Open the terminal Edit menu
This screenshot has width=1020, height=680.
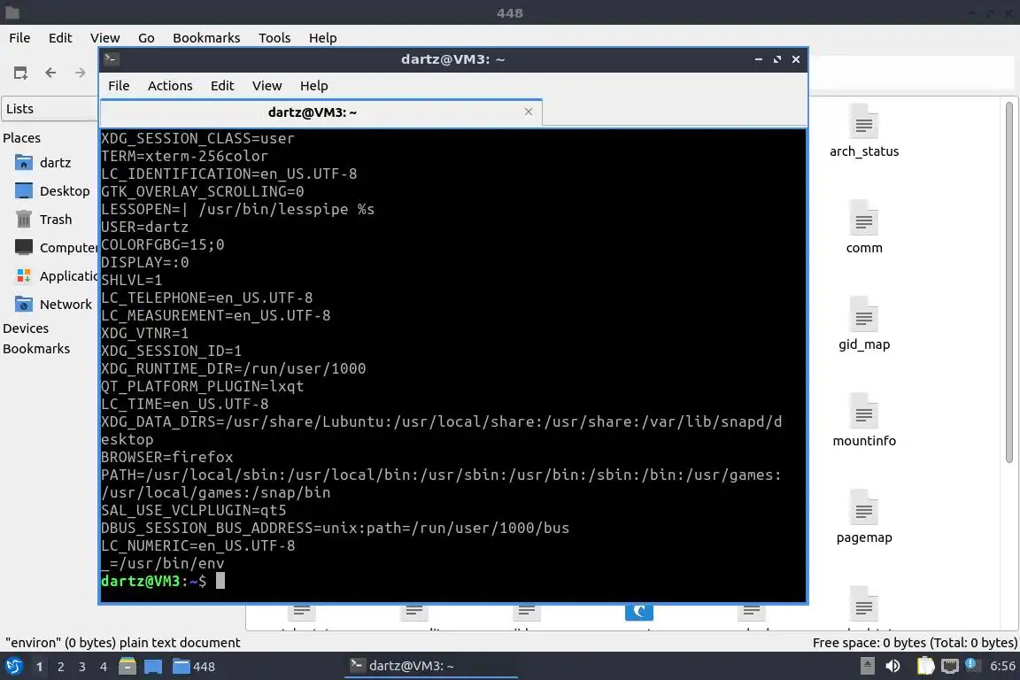coord(222,86)
